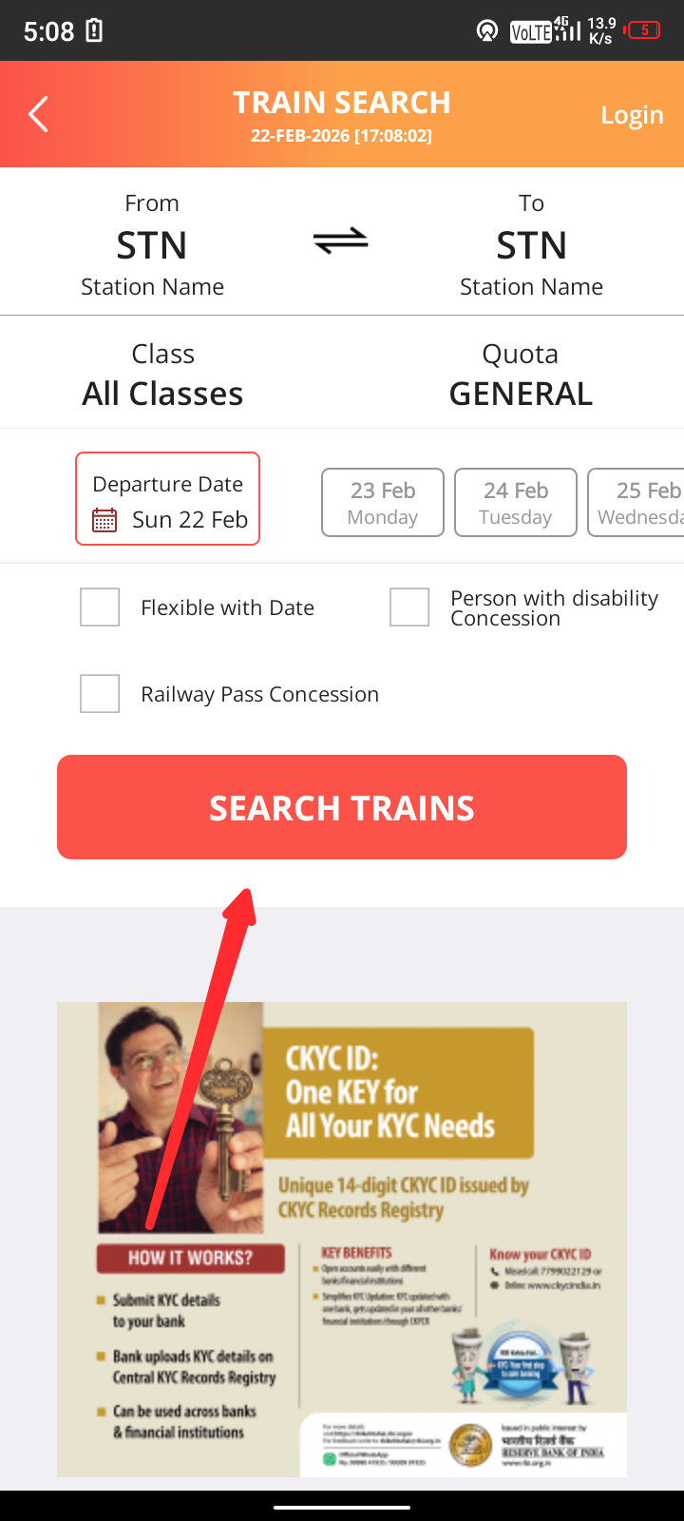Tap the battery icon in status bar
The image size is (684, 1521).
[x=644, y=30]
